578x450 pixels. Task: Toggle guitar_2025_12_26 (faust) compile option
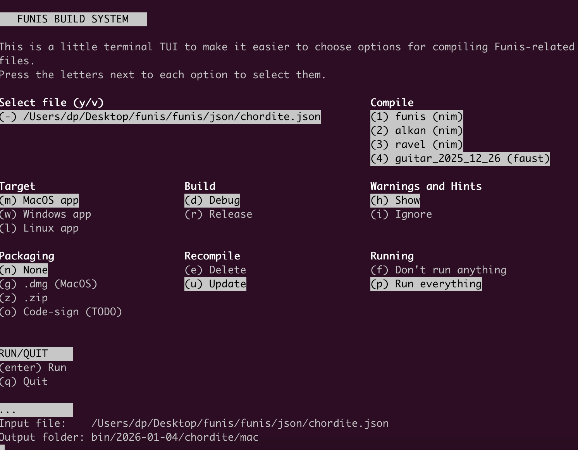click(x=460, y=158)
